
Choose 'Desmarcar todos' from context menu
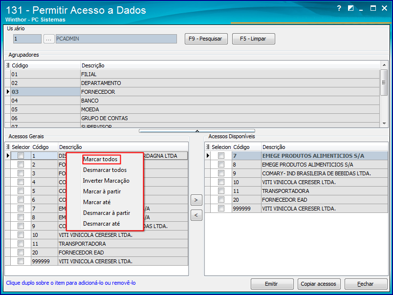(105, 170)
